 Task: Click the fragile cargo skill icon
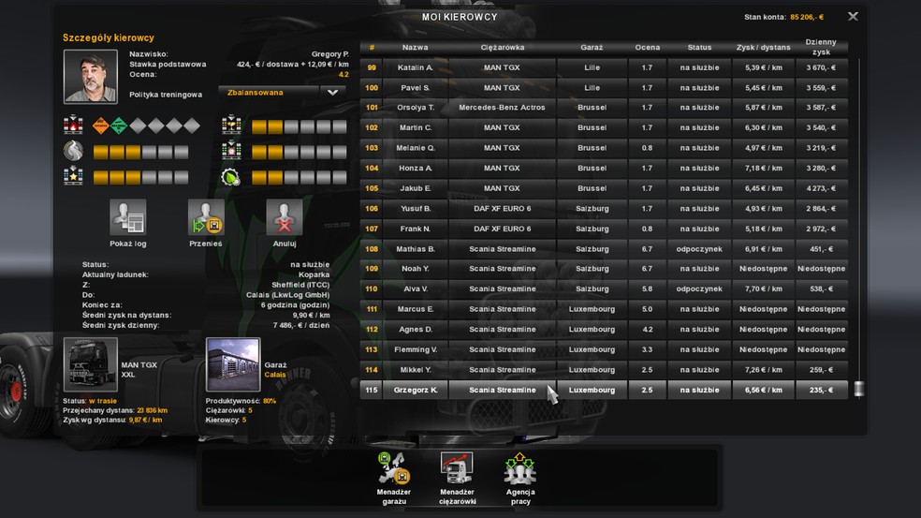[x=231, y=126]
